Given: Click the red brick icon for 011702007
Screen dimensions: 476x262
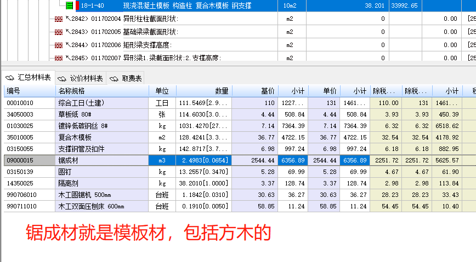Looking at the screenshot, I should [x=59, y=58].
